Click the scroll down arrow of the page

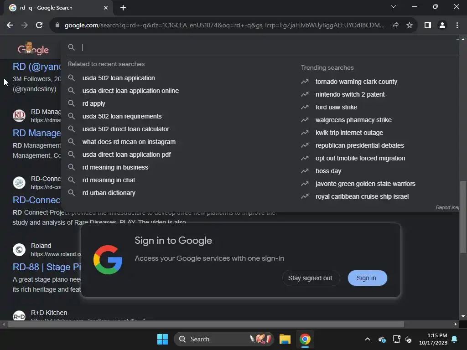point(463,316)
